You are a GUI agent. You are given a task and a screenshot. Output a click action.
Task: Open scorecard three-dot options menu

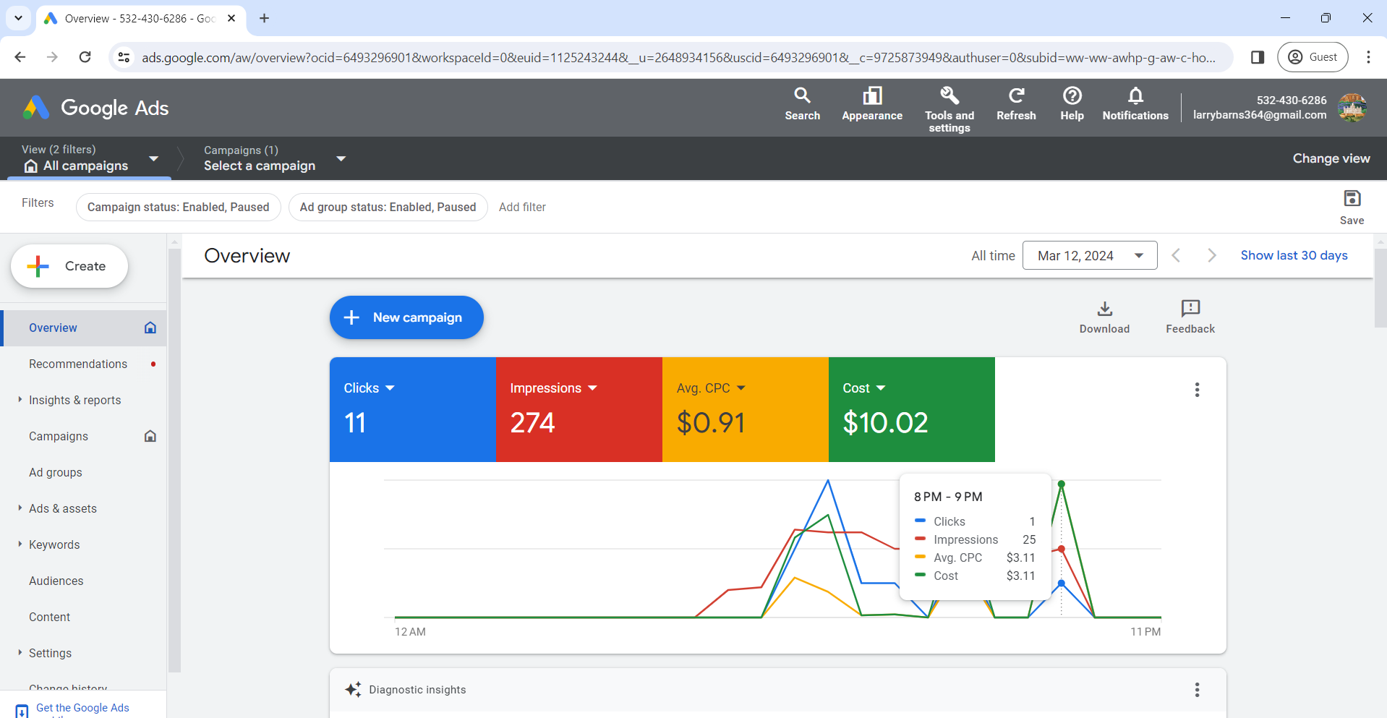(x=1197, y=390)
